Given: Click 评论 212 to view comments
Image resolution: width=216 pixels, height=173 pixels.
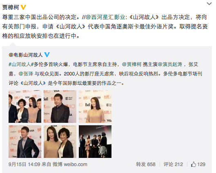Looking at the screenshot, I should pos(173,164).
